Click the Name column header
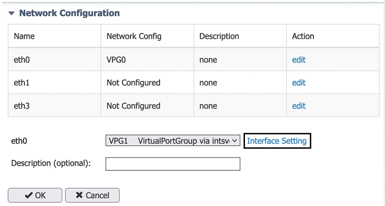This screenshot has width=385, height=206. coord(24,36)
